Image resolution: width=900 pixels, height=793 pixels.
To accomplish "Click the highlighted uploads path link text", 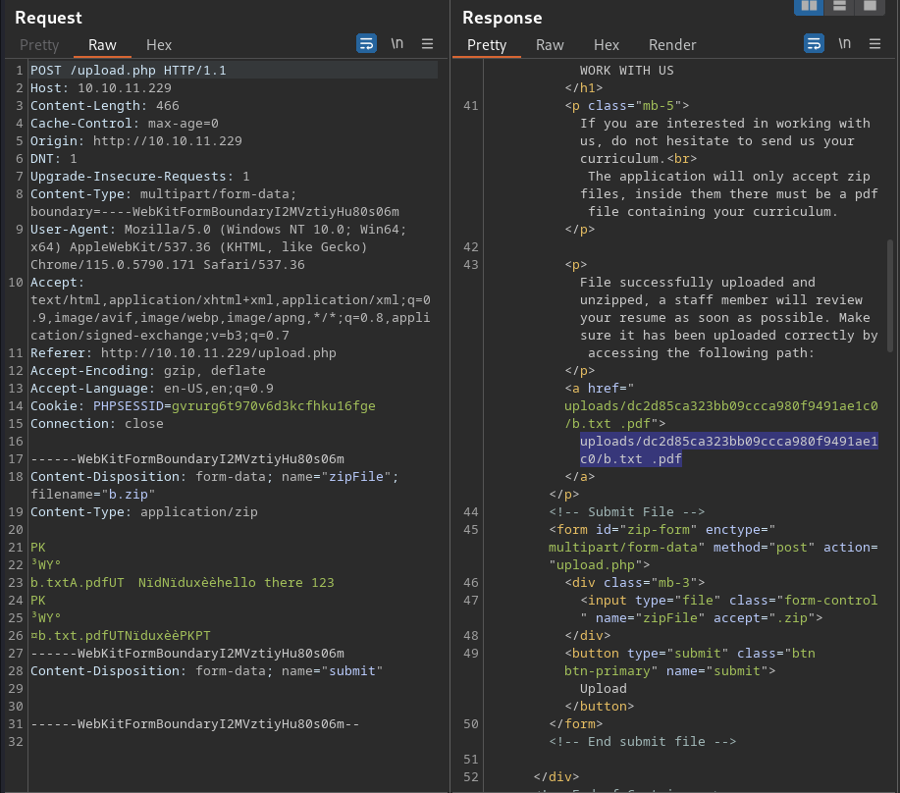I will (x=729, y=449).
